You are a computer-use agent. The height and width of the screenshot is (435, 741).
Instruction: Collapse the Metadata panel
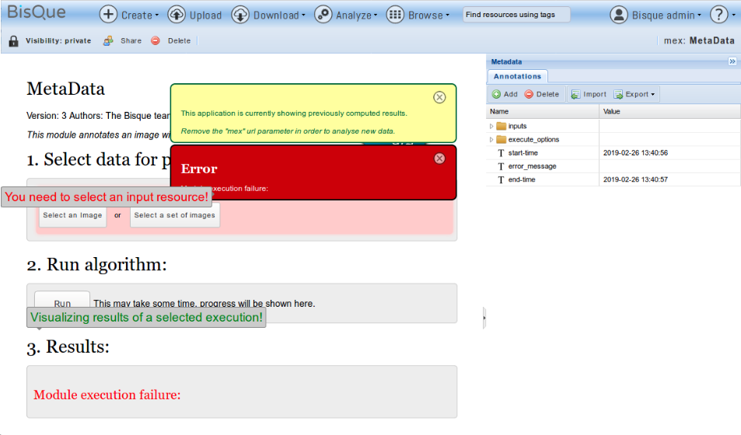(732, 61)
